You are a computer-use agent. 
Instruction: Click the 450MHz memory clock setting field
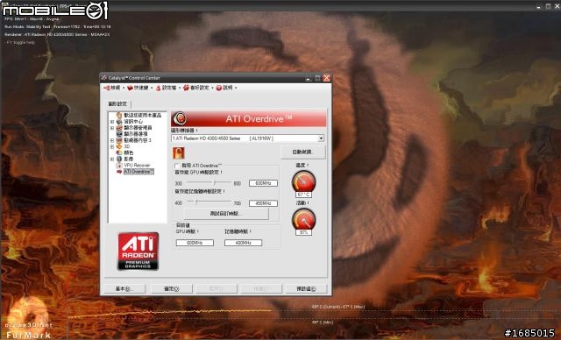coord(263,203)
